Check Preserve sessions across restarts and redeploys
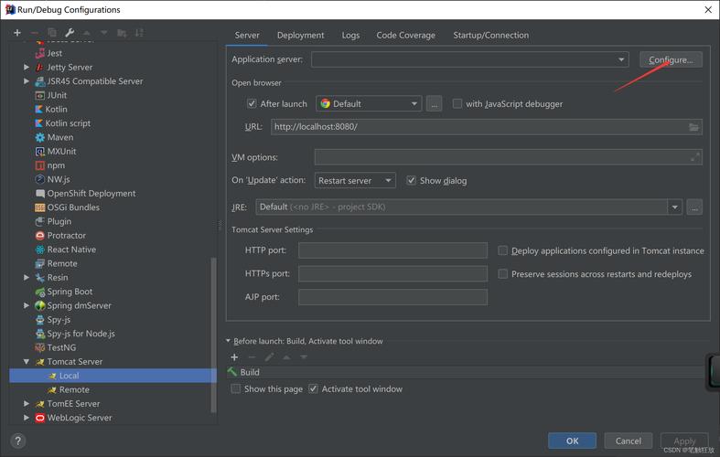 click(503, 274)
